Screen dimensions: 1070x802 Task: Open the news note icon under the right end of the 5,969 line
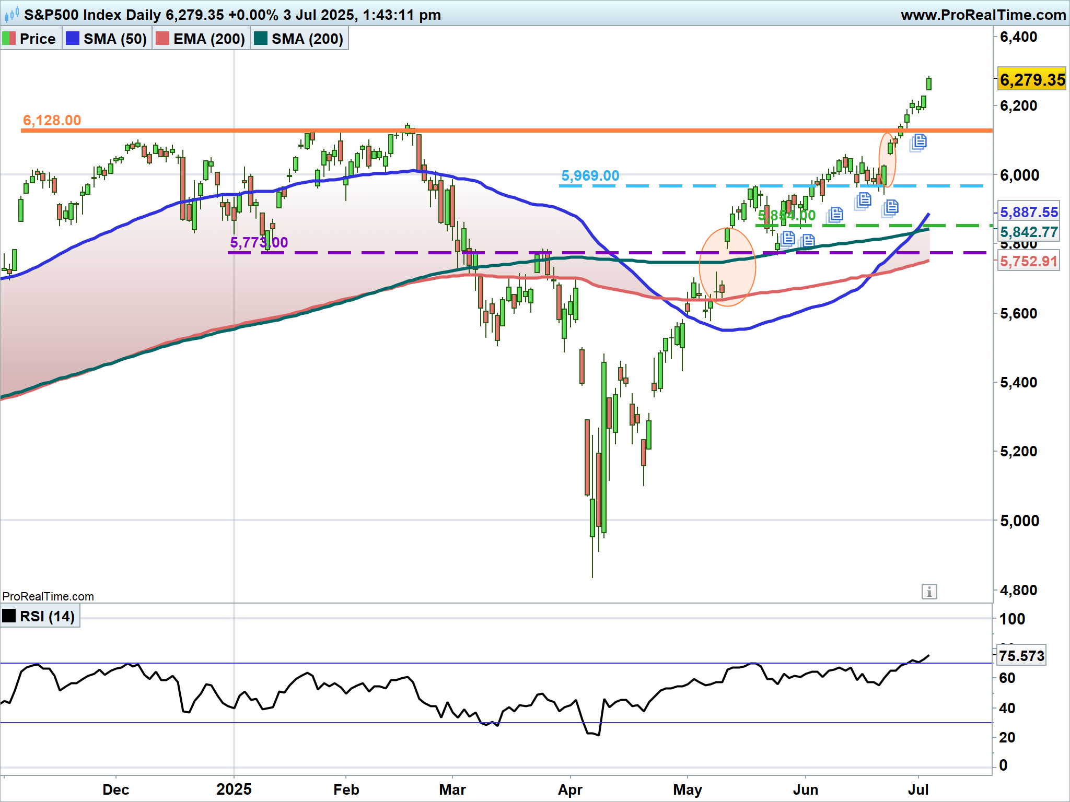click(x=863, y=200)
